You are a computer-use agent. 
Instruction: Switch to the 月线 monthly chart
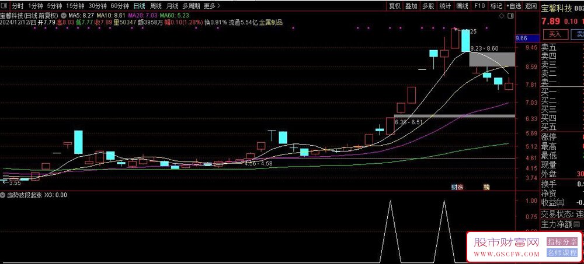pyautogui.click(x=172, y=6)
